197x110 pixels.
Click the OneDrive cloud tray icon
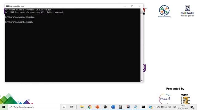point(159,107)
